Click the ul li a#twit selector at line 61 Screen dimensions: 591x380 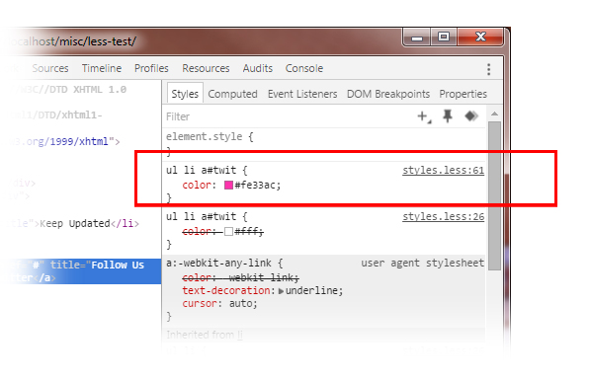click(202, 170)
